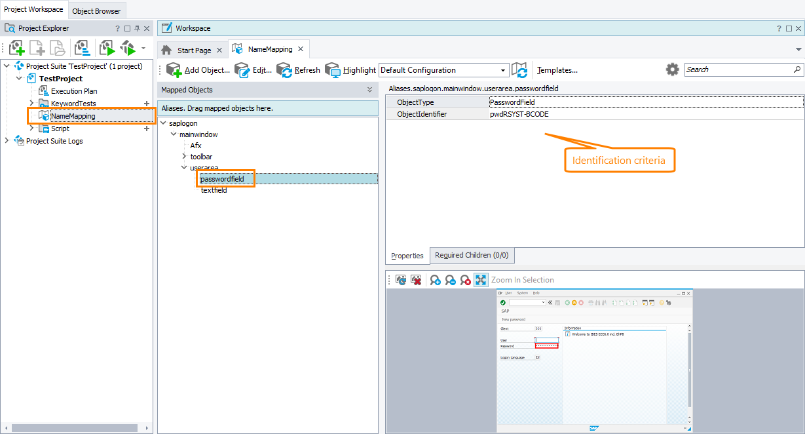The width and height of the screenshot is (805, 434).
Task: Select the Highlight tool icon
Action: [332, 69]
